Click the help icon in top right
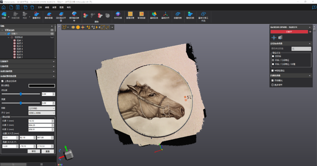 [314, 7]
